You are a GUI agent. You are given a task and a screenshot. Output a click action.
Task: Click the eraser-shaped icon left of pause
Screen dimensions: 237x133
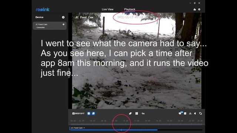tap(130, 113)
